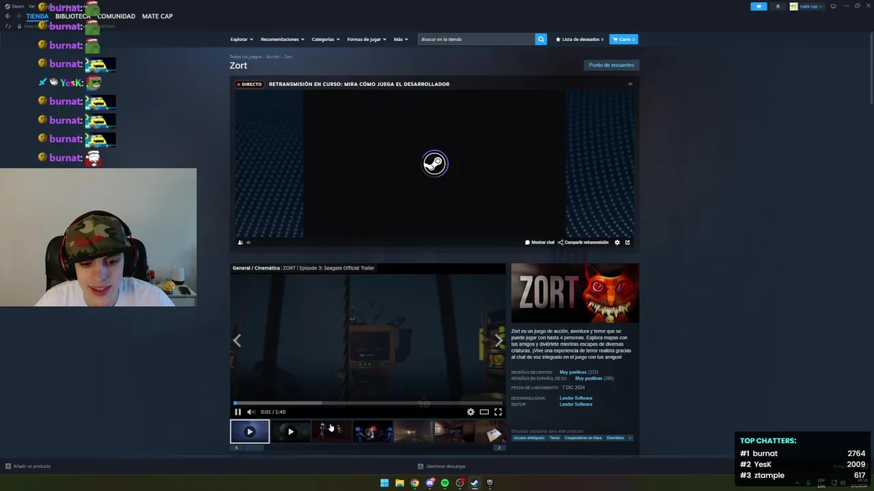Open Steam notifications bell
874x491 pixels.
778,6
